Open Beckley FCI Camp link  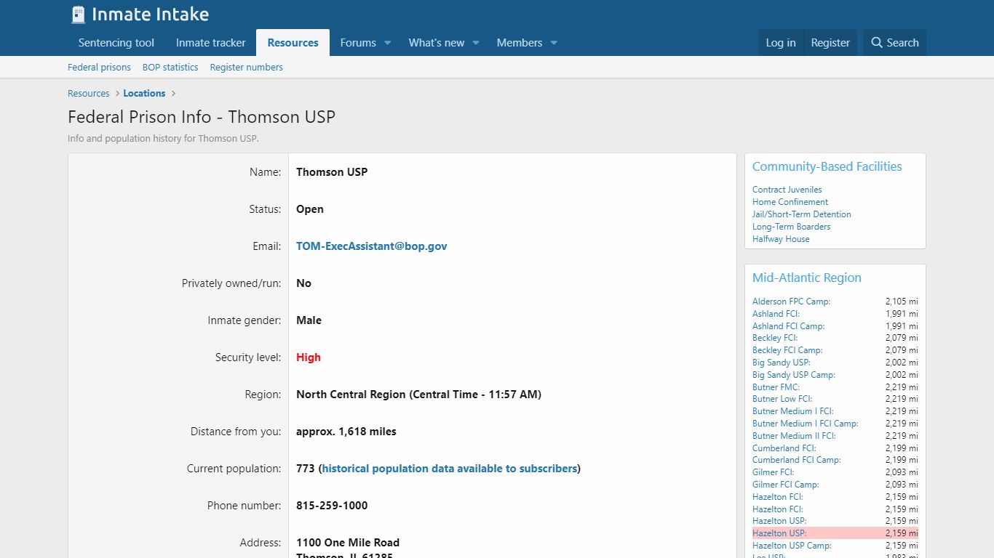tap(787, 350)
